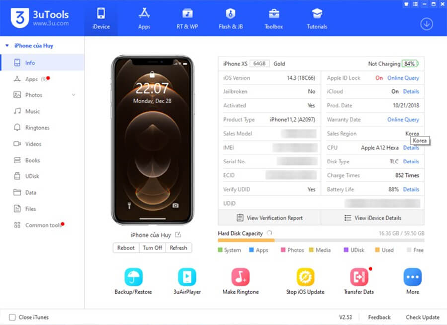447x325 pixels.
Task: Click the 852 Times charge value
Action: point(407,175)
